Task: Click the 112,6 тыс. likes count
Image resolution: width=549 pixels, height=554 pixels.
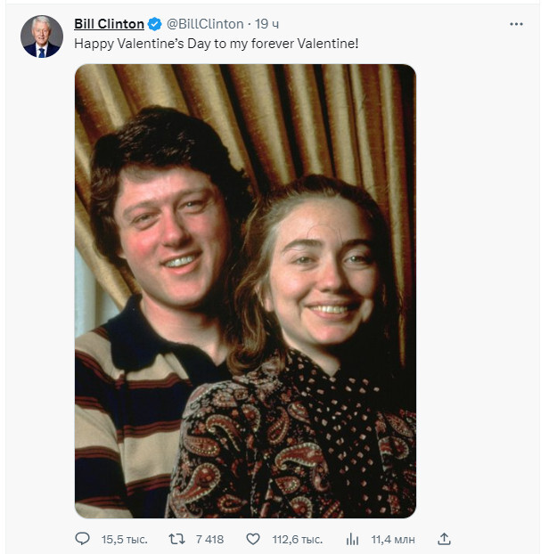Action: coord(297,539)
